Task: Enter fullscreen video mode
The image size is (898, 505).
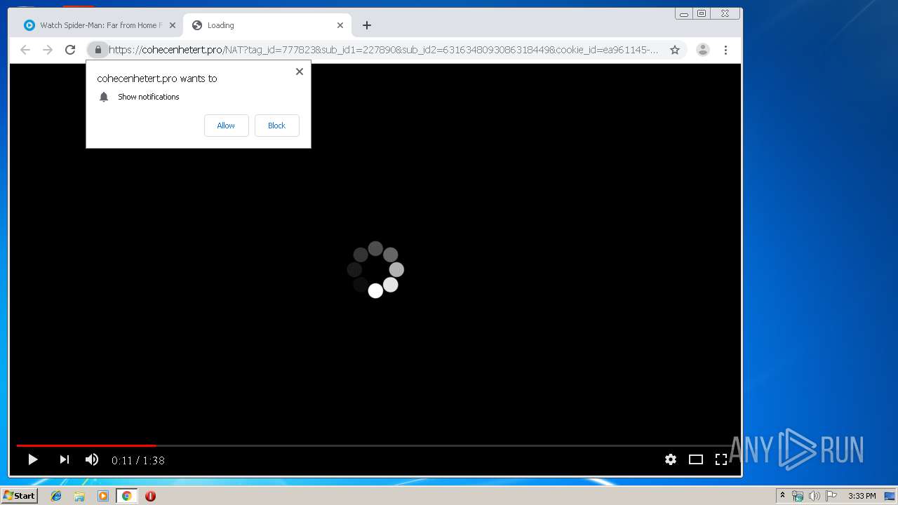Action: pyautogui.click(x=721, y=459)
